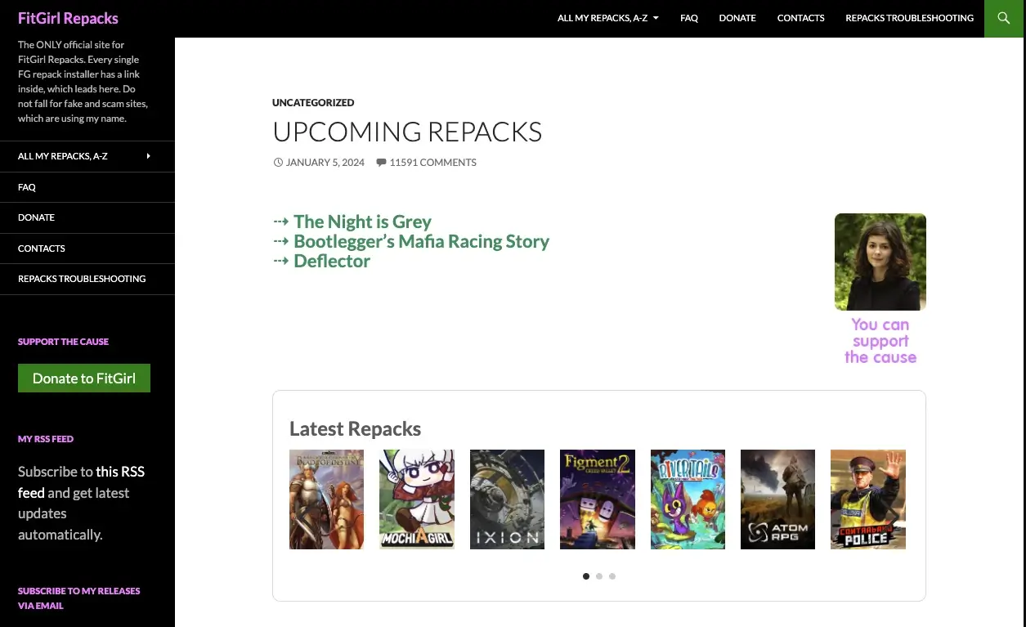The image size is (1026, 627).
Task: Select the Figment 2 cover image
Action: (597, 499)
